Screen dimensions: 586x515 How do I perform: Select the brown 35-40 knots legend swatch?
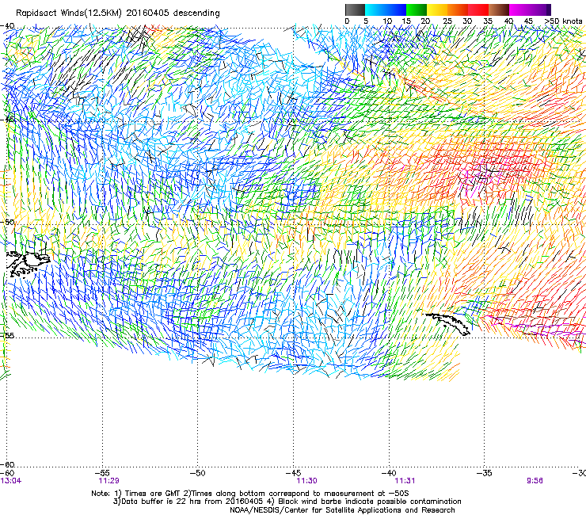click(499, 10)
